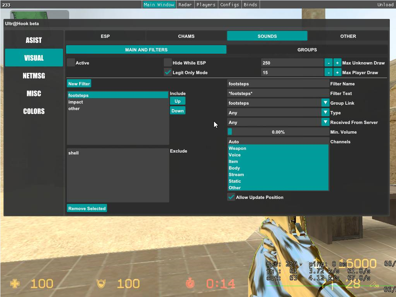Click the Filter Name input field

[x=278, y=83]
